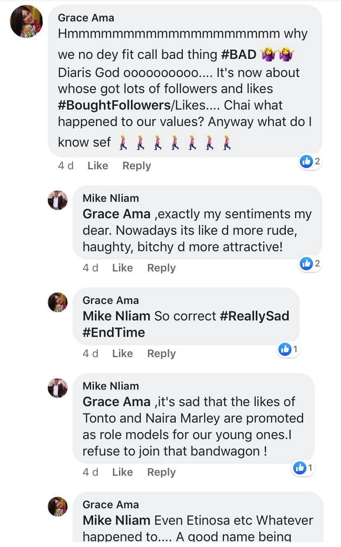Open Grace Ama's large profile picture at top
This screenshot has height=547, width=341.
click(26, 21)
